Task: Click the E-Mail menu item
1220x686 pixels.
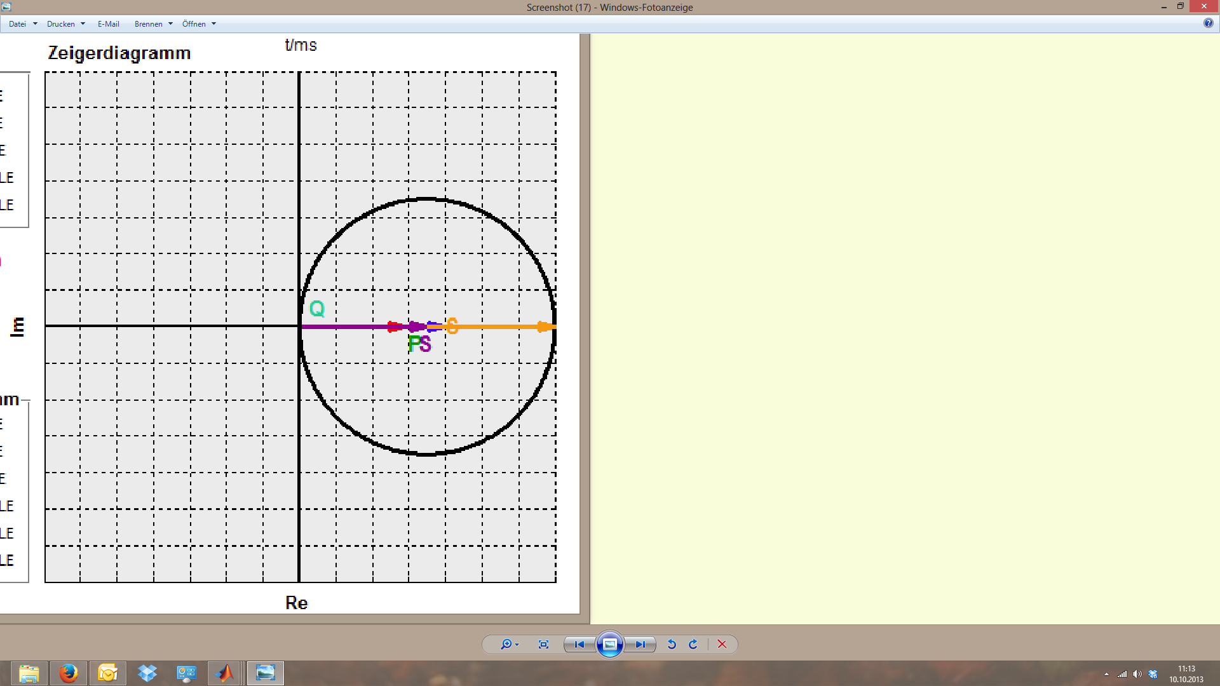Action: click(108, 24)
